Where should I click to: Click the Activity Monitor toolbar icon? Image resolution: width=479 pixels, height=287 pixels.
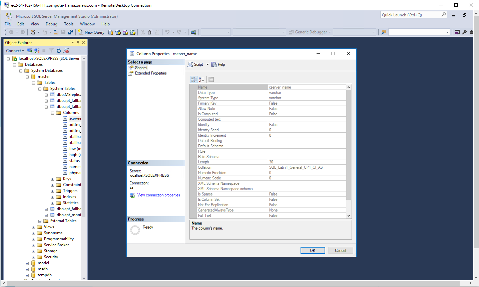[x=193, y=32]
